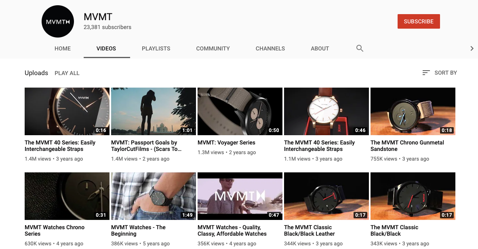Click the Uploads heading link
The height and width of the screenshot is (249, 478).
pos(36,73)
